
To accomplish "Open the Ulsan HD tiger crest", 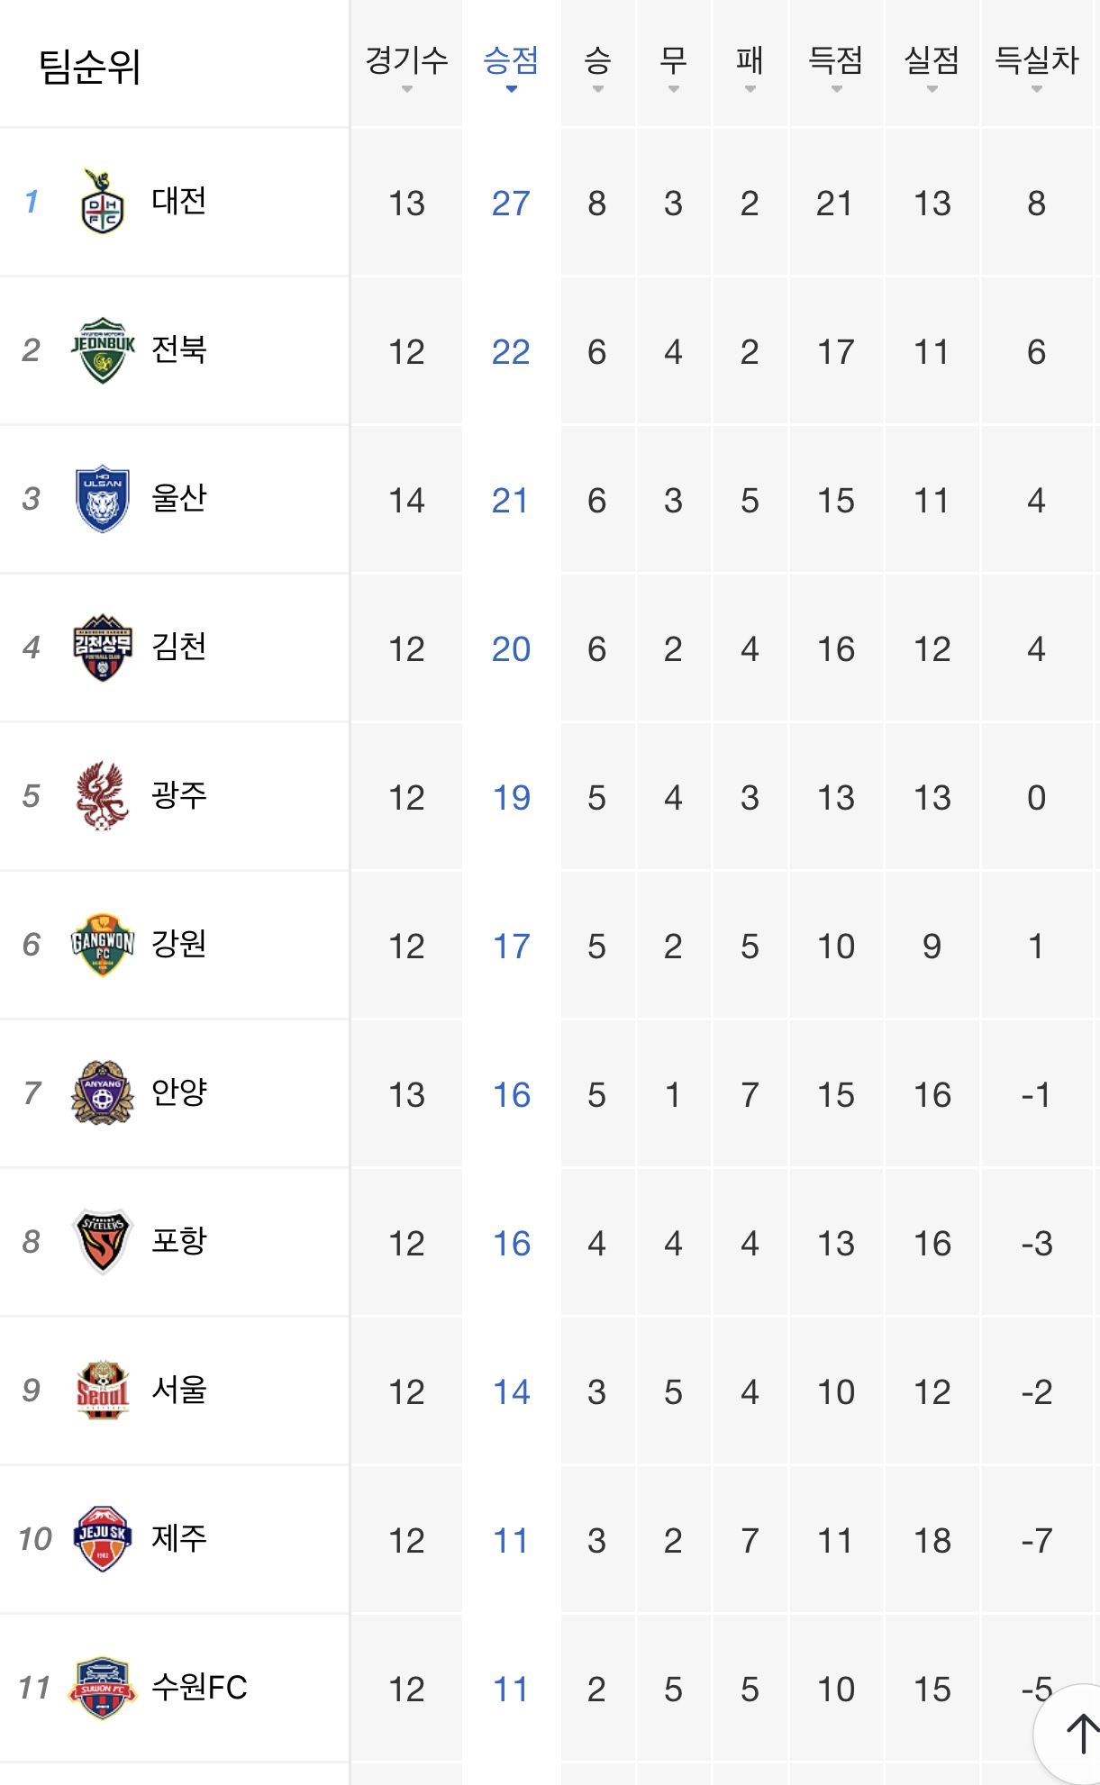I will pos(103,499).
